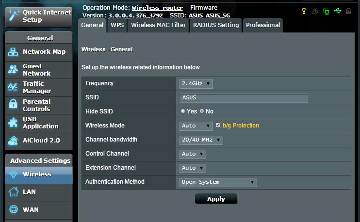Click the LAN house icon
This screenshot has height=222, width=360.
coord(14,192)
